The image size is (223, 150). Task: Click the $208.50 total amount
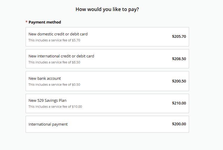click(x=179, y=59)
